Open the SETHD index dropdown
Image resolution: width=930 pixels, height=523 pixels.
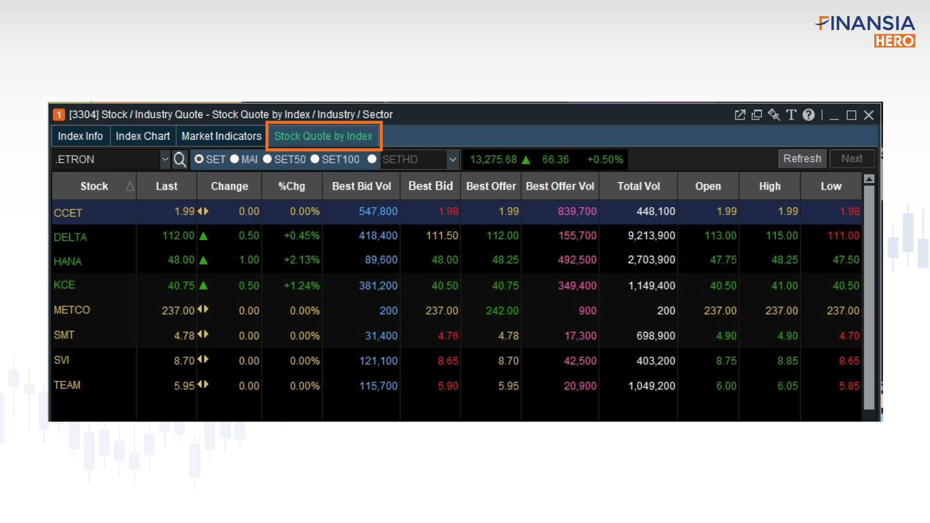click(452, 159)
